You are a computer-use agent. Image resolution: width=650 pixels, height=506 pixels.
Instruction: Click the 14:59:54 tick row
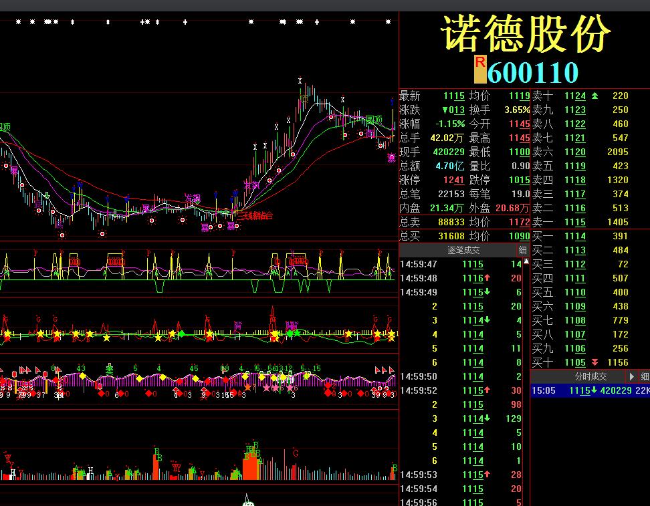click(461, 489)
